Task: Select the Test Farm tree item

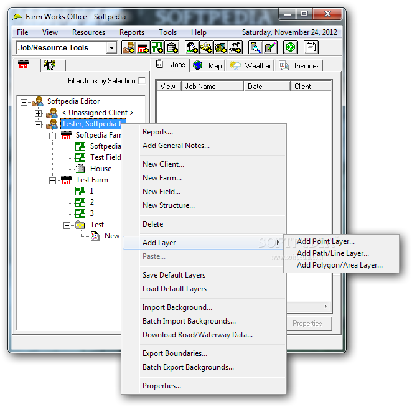Action: [x=92, y=180]
